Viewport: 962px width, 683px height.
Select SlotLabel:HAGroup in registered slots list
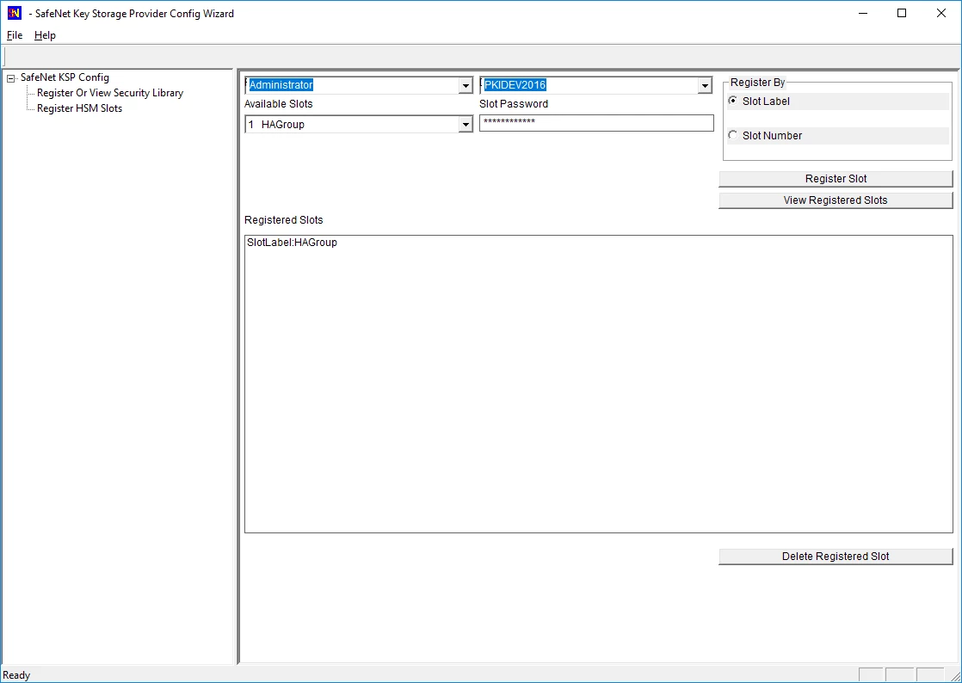click(293, 243)
